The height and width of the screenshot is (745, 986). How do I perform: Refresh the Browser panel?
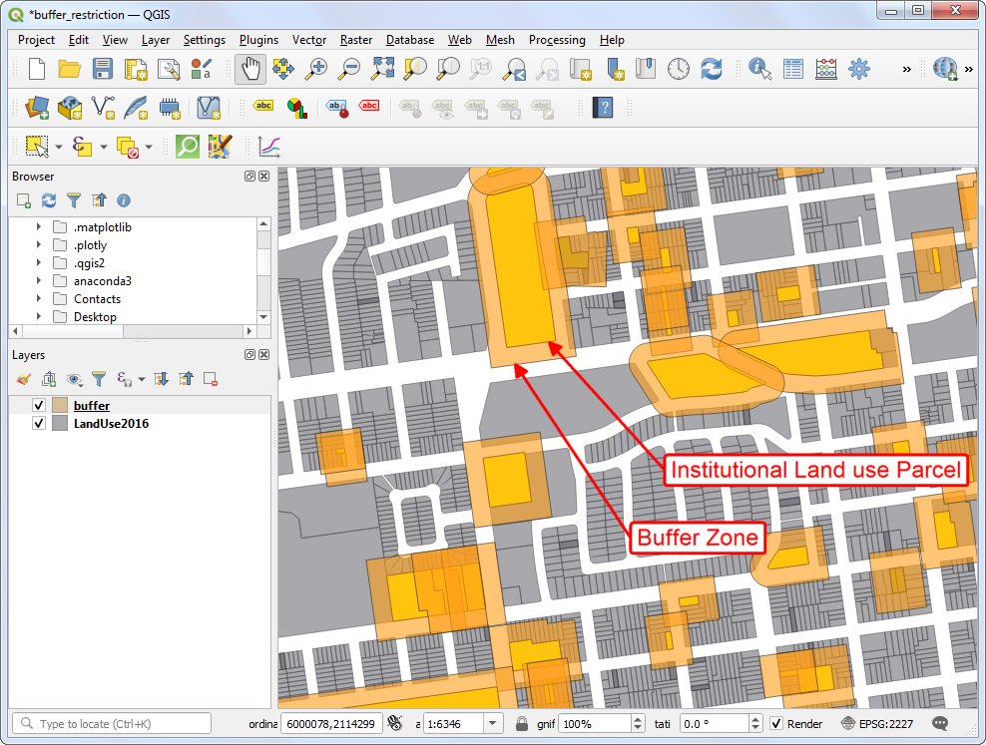tap(48, 200)
